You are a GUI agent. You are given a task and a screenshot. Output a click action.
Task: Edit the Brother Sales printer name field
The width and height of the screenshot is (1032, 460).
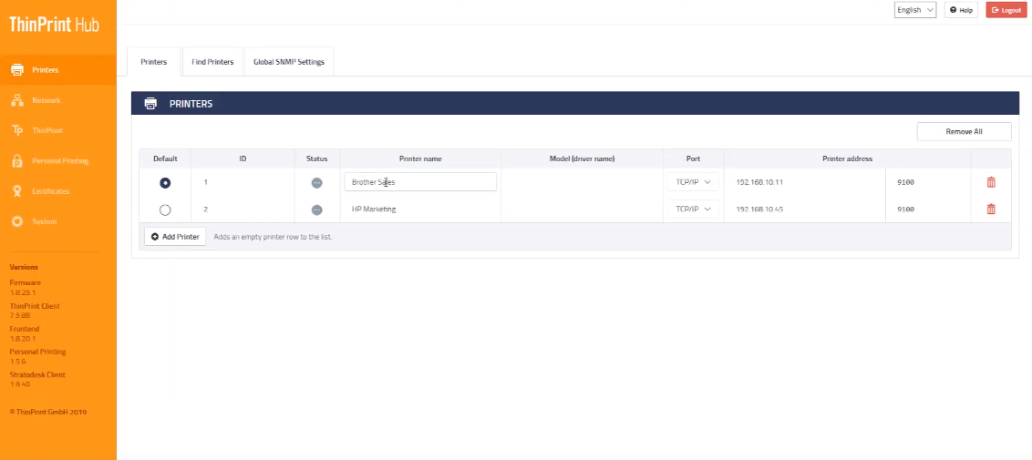point(420,182)
